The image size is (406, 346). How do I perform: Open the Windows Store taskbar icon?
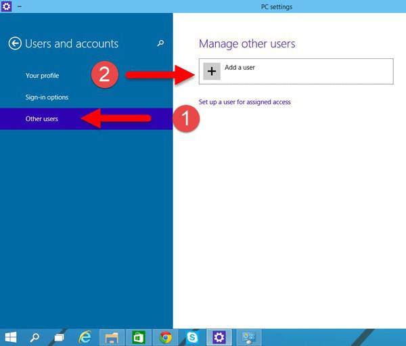point(139,337)
